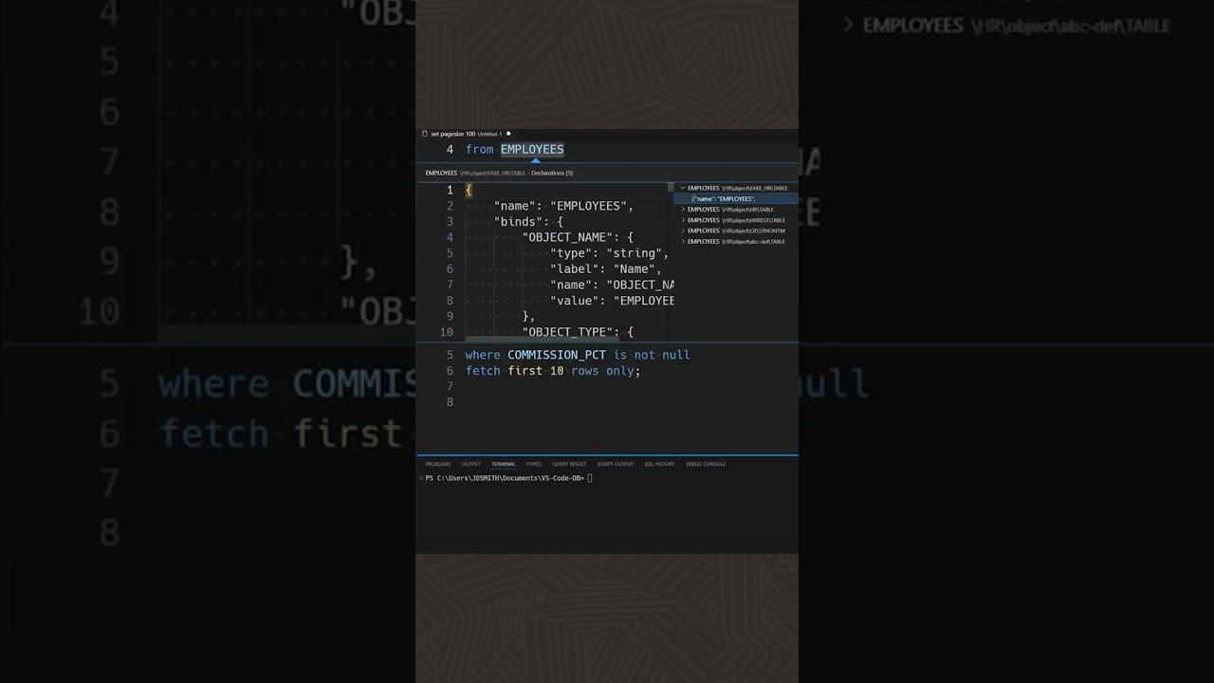1214x683 pixels.
Task: Click the peek editor vertical scrollbar thumb
Action: pyautogui.click(x=671, y=188)
